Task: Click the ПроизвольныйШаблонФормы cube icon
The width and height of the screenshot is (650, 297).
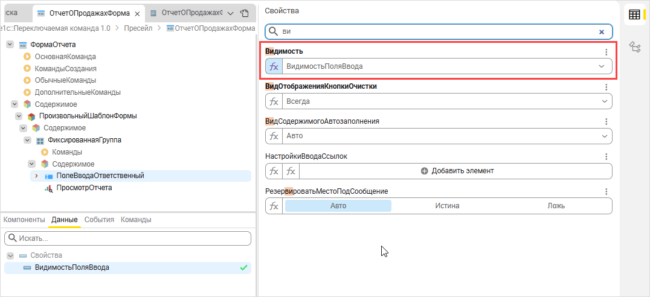Action: (x=31, y=117)
